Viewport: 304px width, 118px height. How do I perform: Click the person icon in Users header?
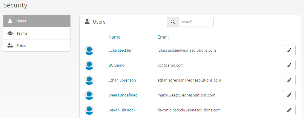tap(87, 22)
